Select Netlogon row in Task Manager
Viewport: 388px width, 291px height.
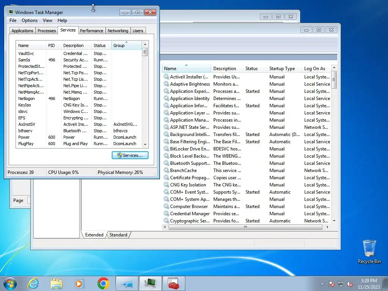[79, 98]
